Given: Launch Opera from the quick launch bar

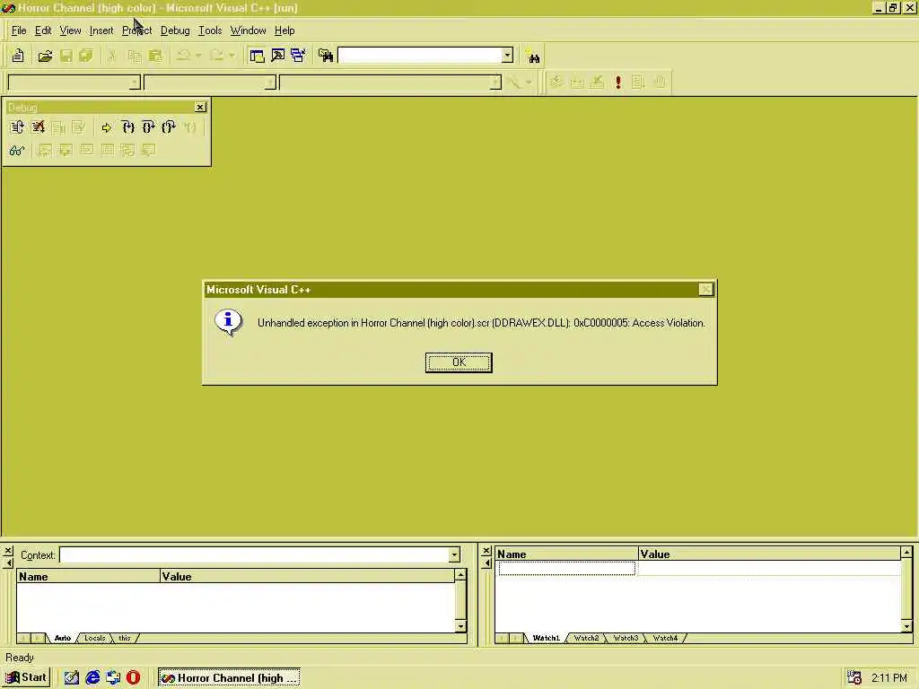Looking at the screenshot, I should [x=133, y=678].
